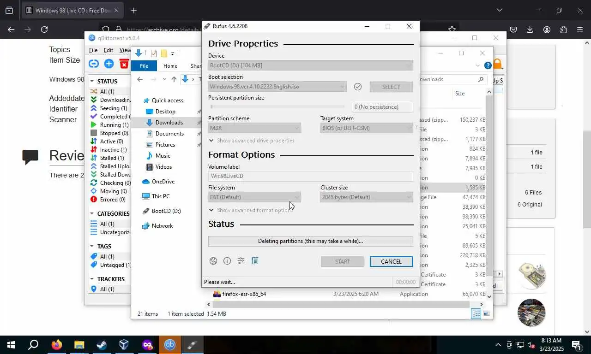
Task: Open the browser extensions puzzle icon
Action: click(x=563, y=29)
